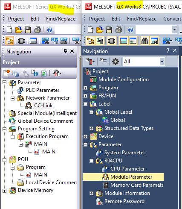Screen dimensions: 182x209
Task: Select Device node in GX Works3 tree
Action: 106,136
